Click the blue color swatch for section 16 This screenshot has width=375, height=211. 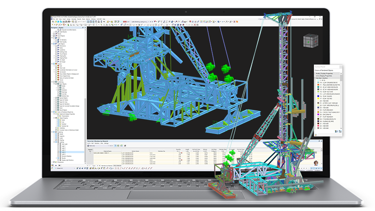pyautogui.click(x=318, y=96)
